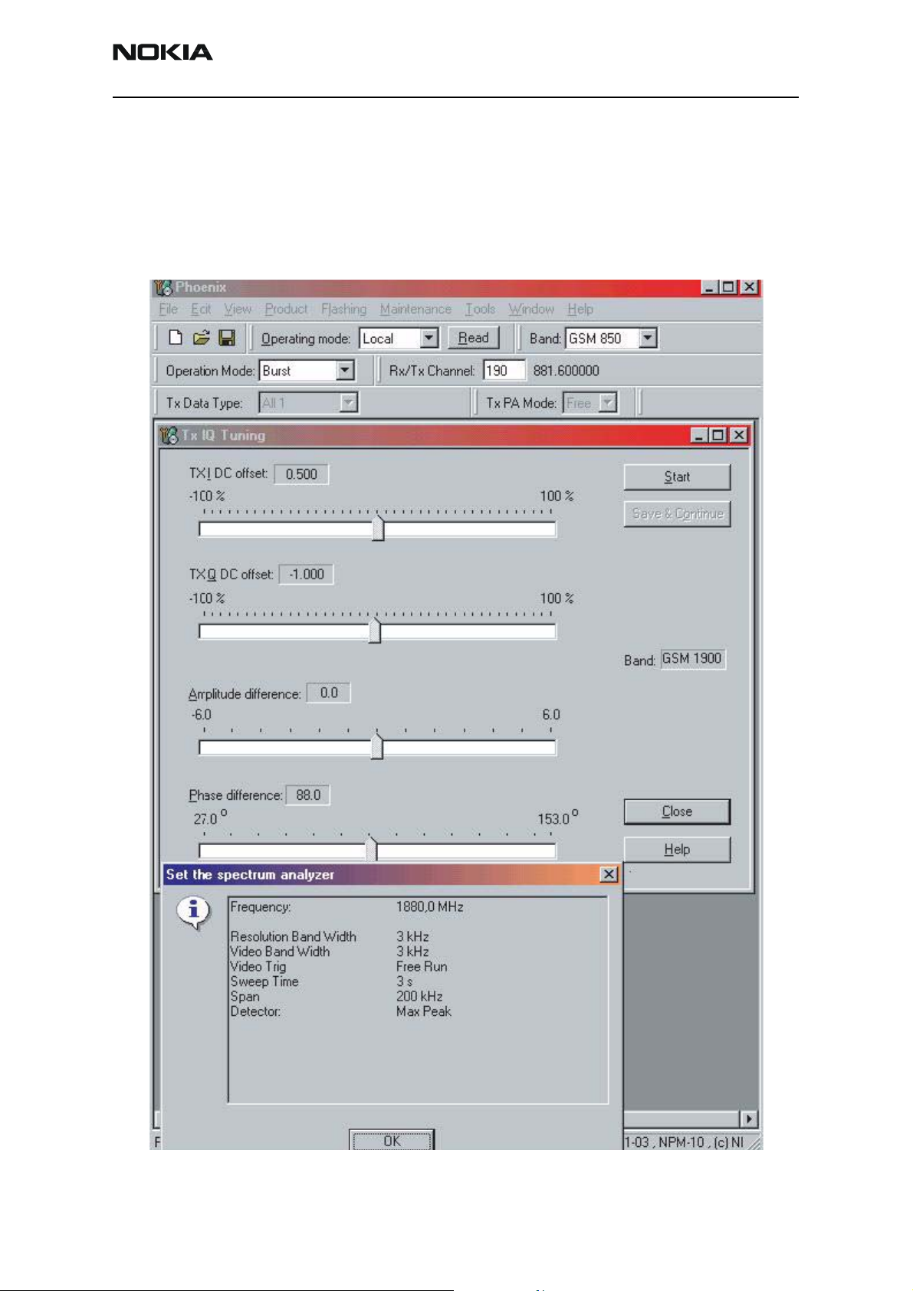Click the 881.600000 frequency text

tap(567, 371)
